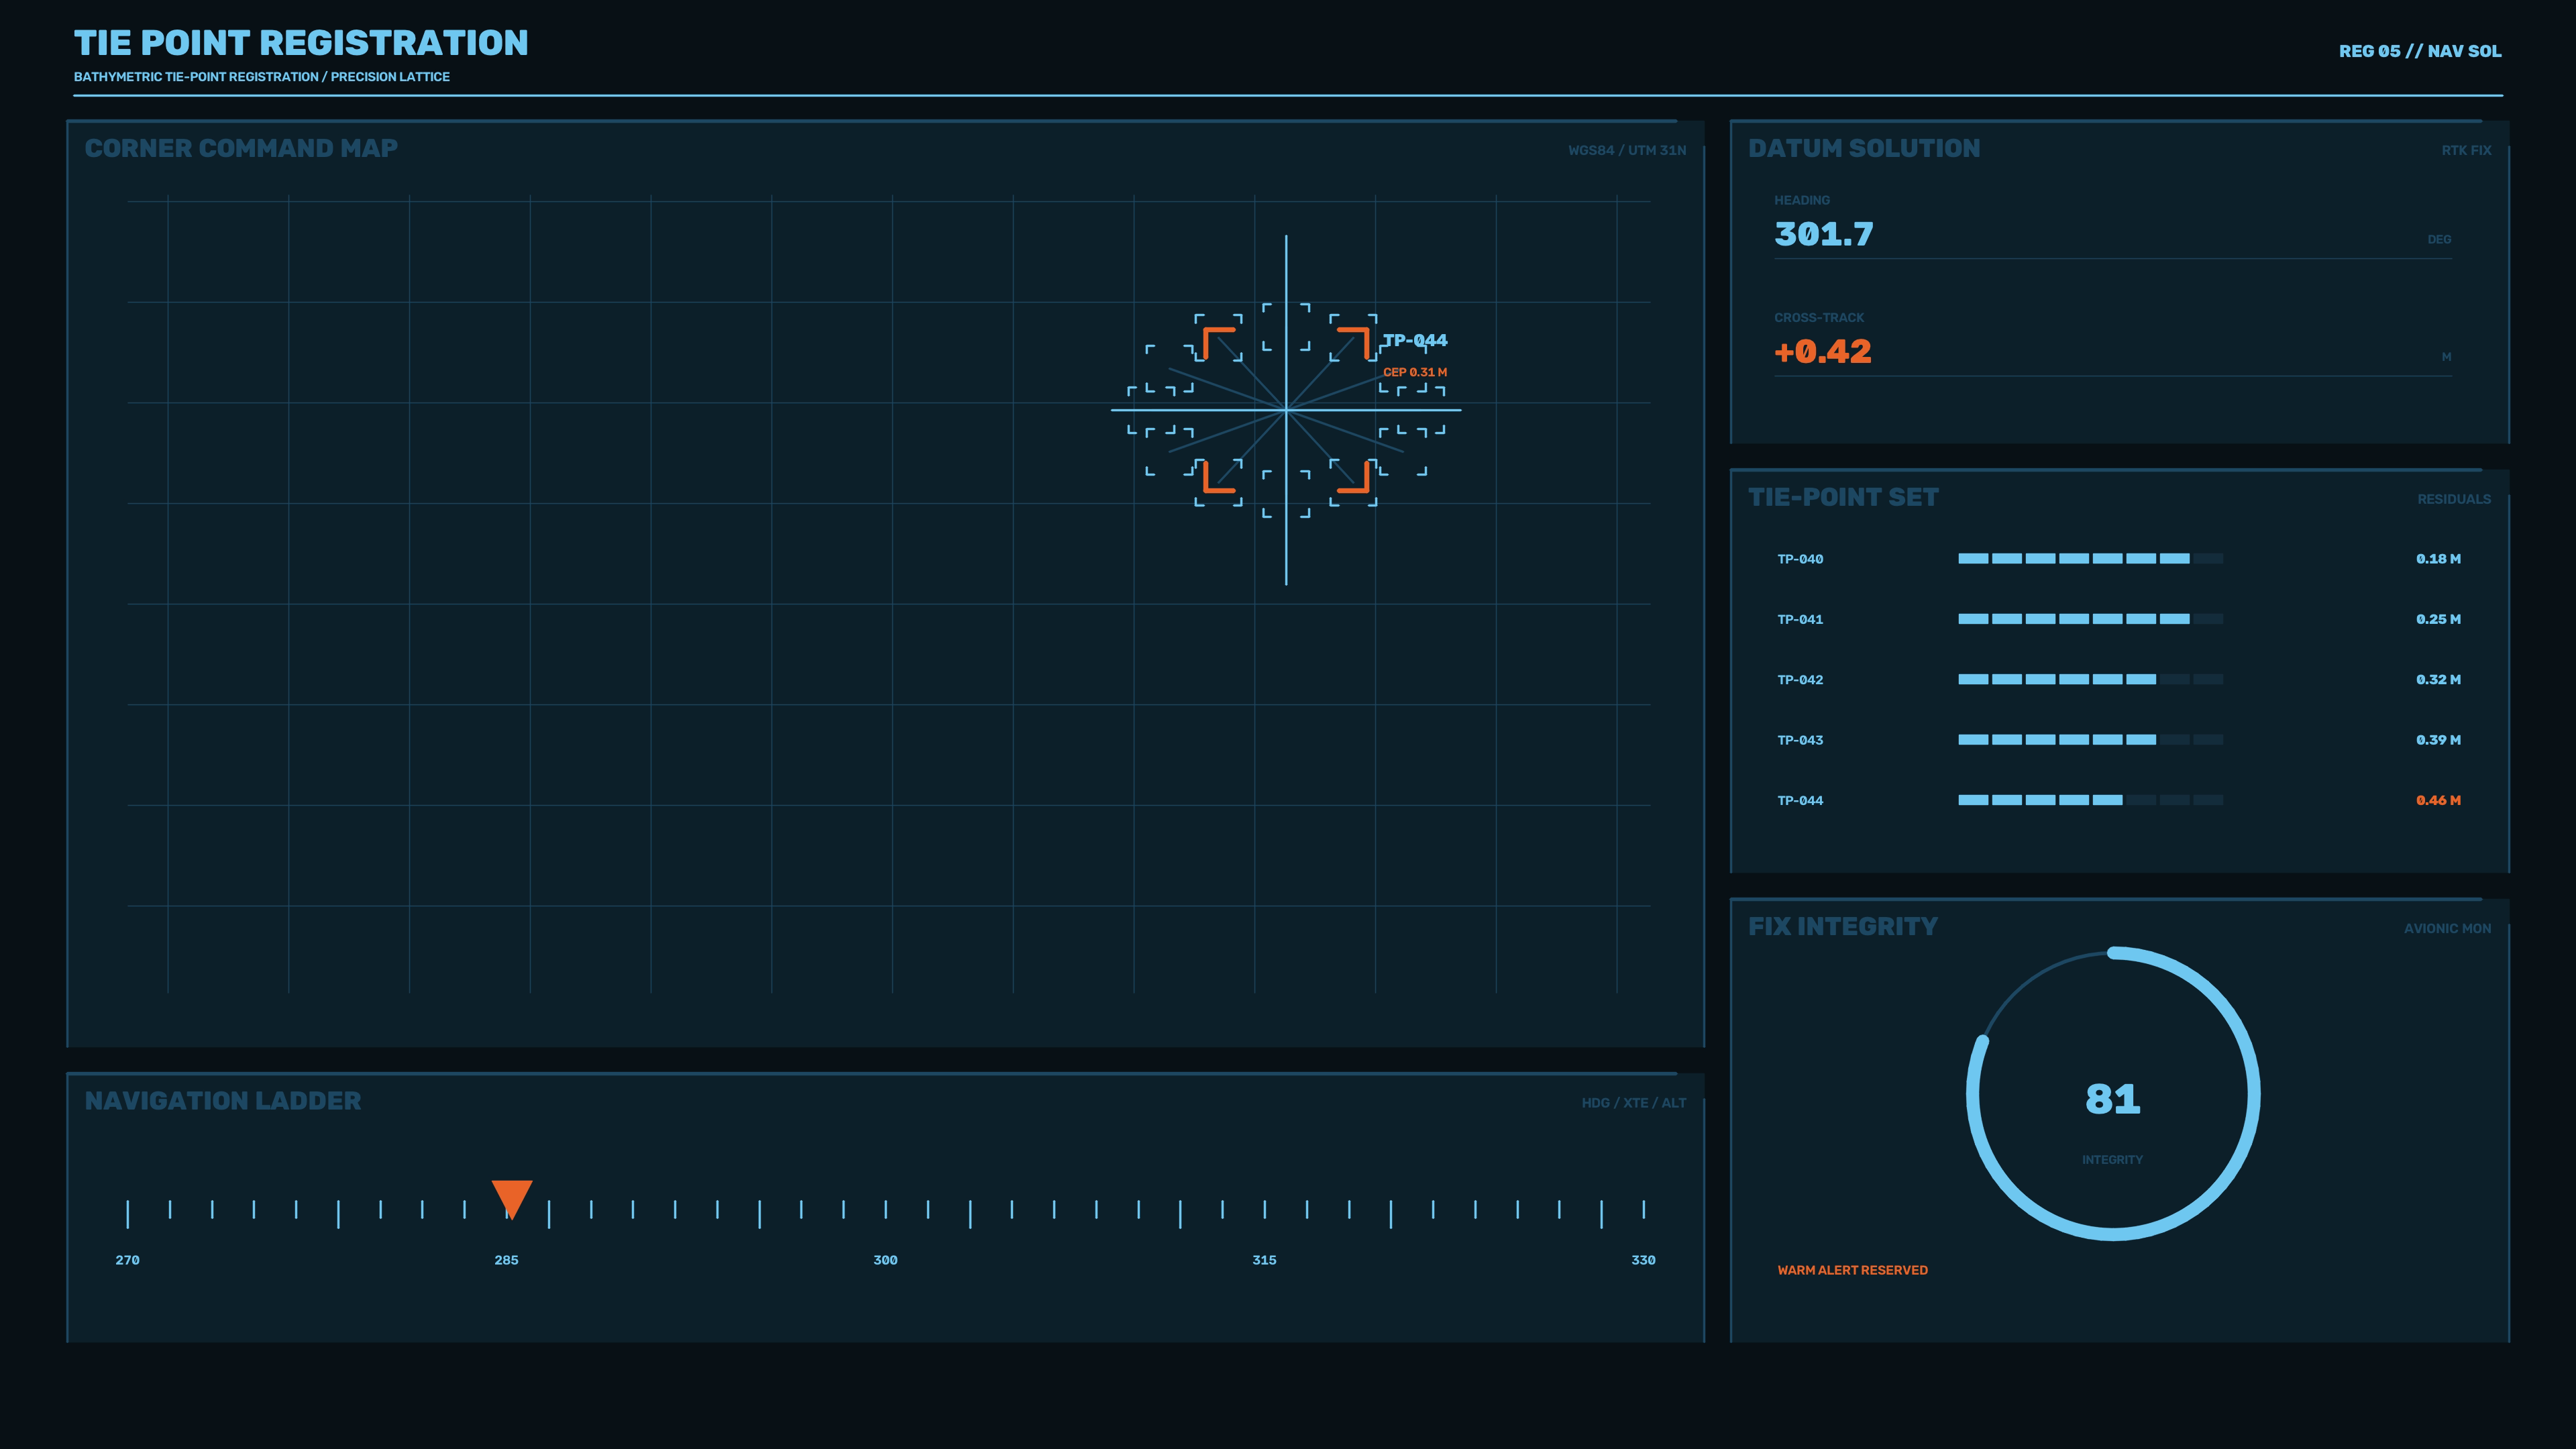
Task: Click the cross-track value +0.42
Action: tap(1822, 352)
